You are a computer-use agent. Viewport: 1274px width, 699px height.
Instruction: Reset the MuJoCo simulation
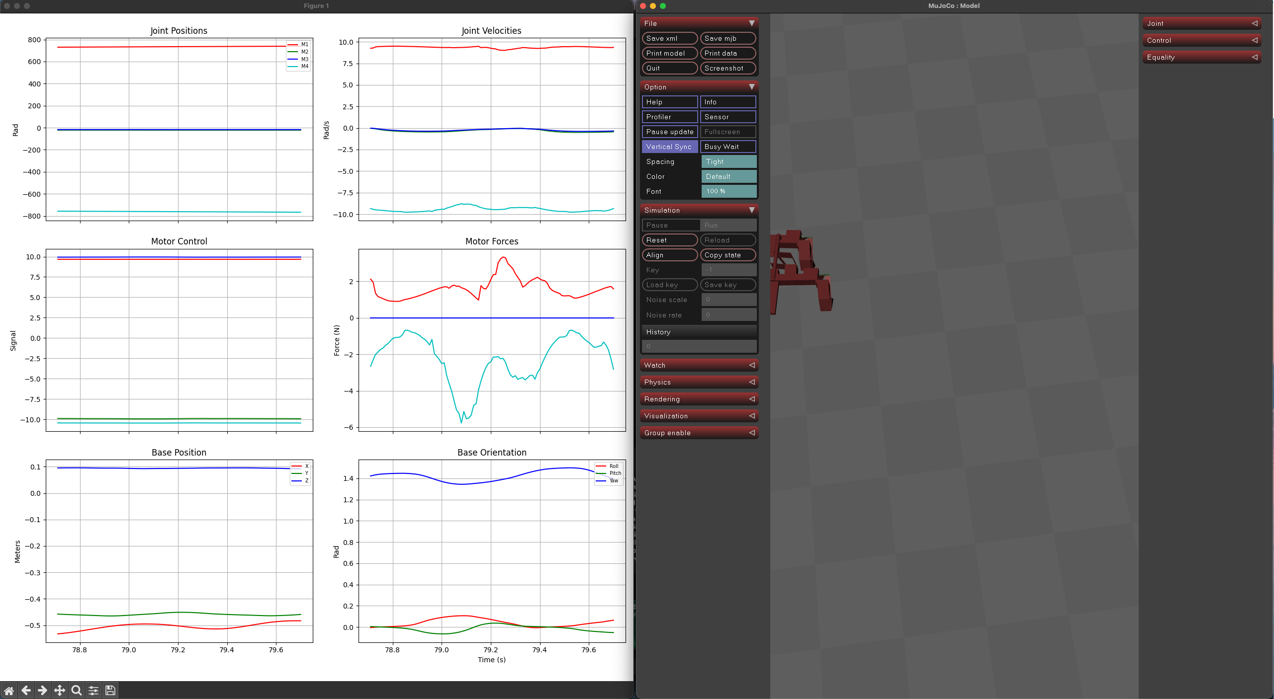click(669, 240)
